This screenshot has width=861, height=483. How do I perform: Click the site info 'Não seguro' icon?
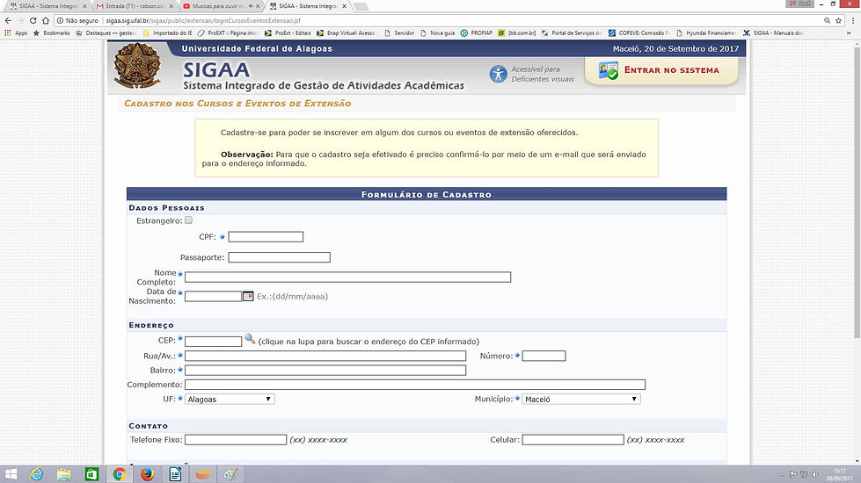[x=61, y=20]
